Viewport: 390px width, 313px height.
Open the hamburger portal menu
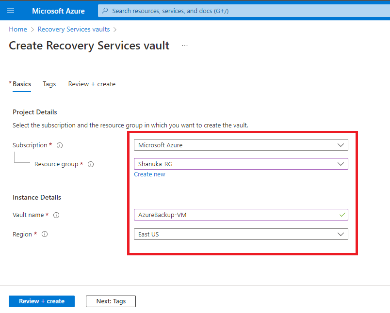coord(11,11)
